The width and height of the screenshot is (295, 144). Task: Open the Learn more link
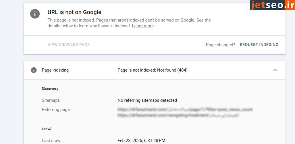143,26
